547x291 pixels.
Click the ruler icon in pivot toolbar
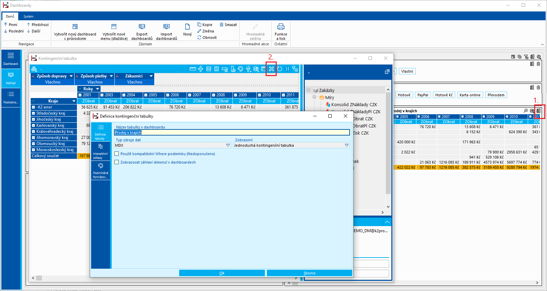[193, 69]
